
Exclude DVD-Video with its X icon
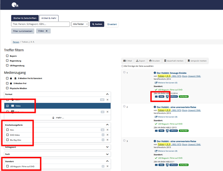pyautogui.click(x=108, y=135)
